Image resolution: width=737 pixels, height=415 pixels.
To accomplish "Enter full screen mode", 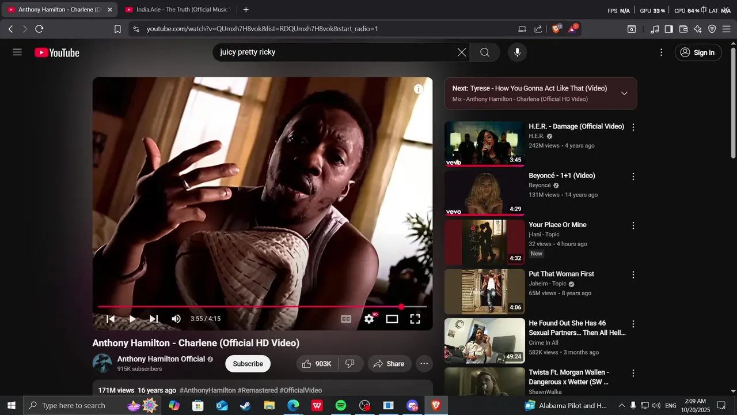I will 415,319.
